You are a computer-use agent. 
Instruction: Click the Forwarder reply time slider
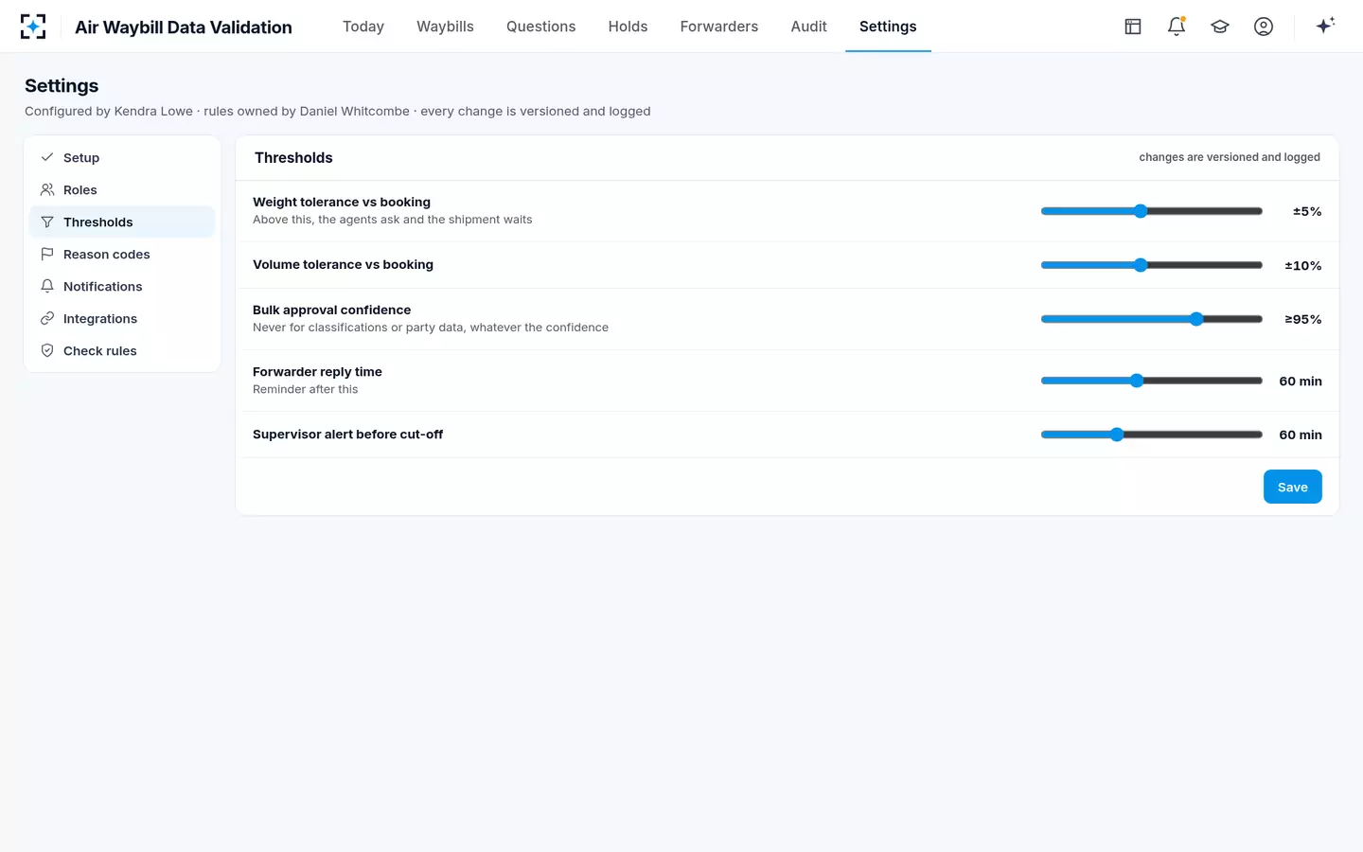tap(1152, 381)
